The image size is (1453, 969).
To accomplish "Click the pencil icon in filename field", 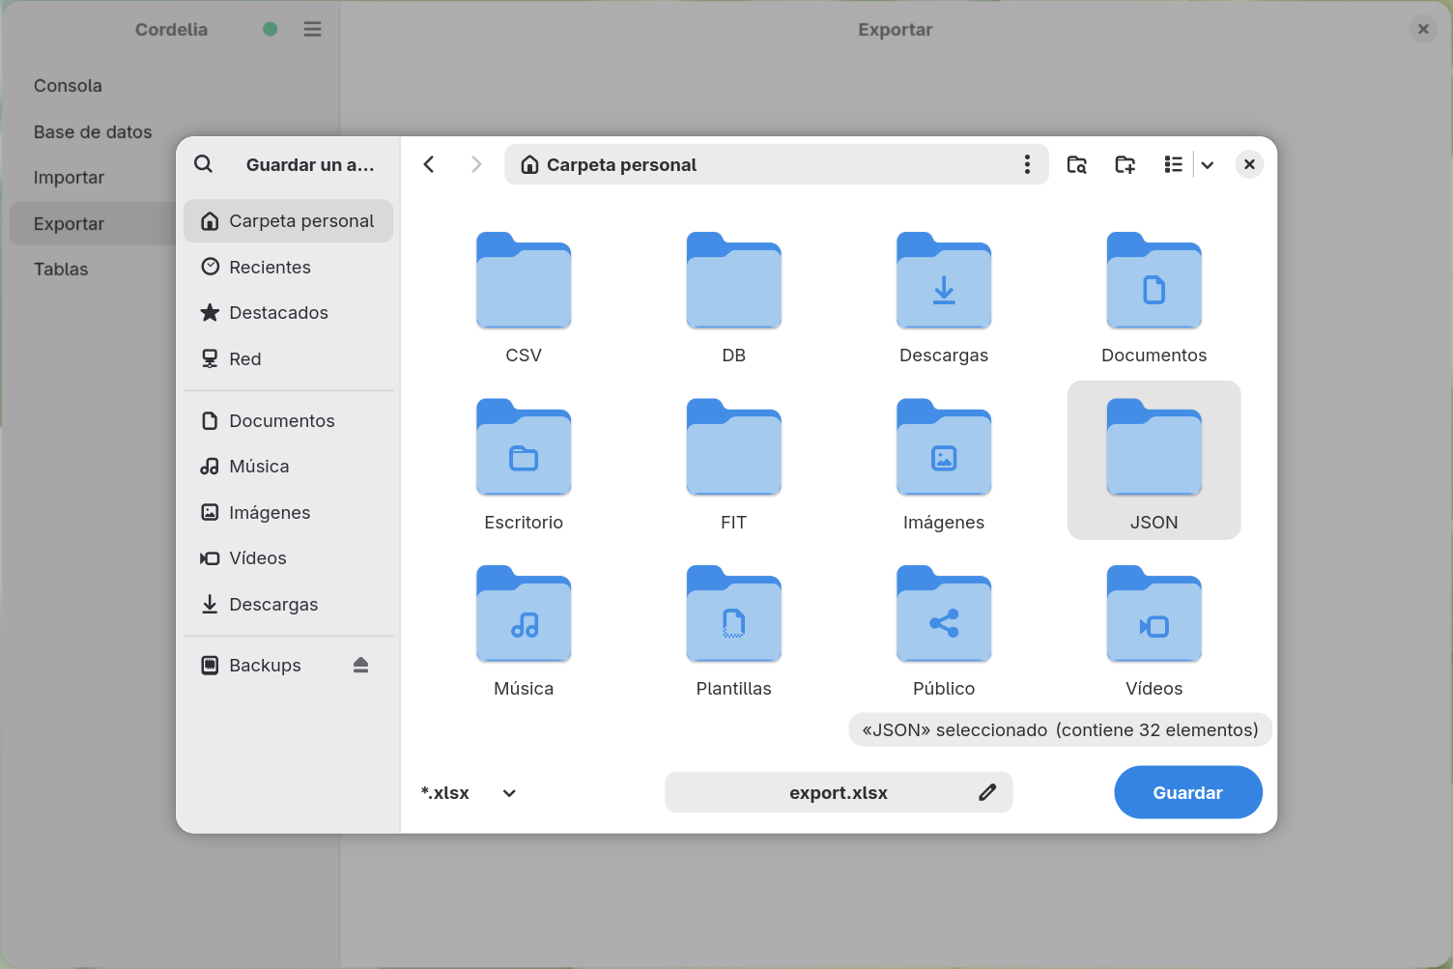I will 987,792.
